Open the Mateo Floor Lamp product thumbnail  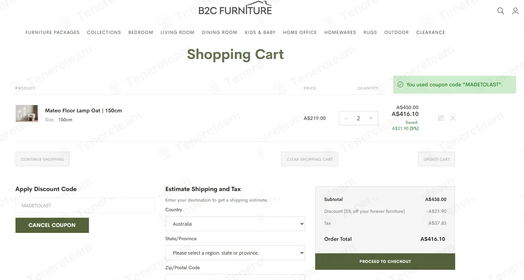click(27, 114)
